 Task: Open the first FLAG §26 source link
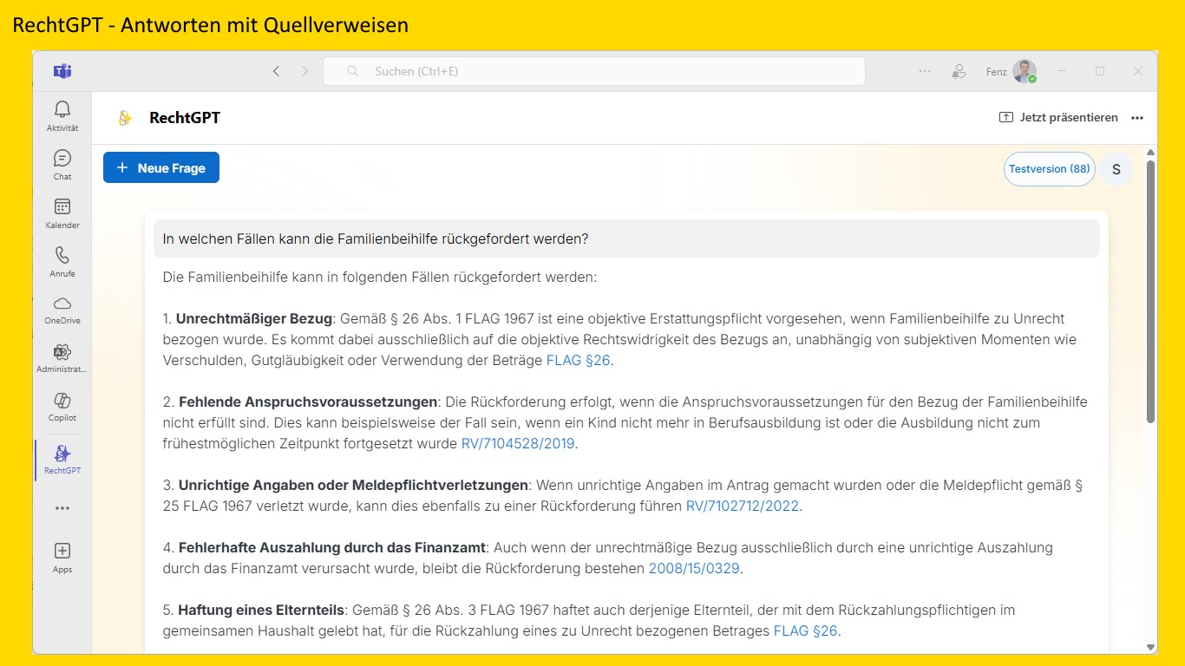point(579,360)
